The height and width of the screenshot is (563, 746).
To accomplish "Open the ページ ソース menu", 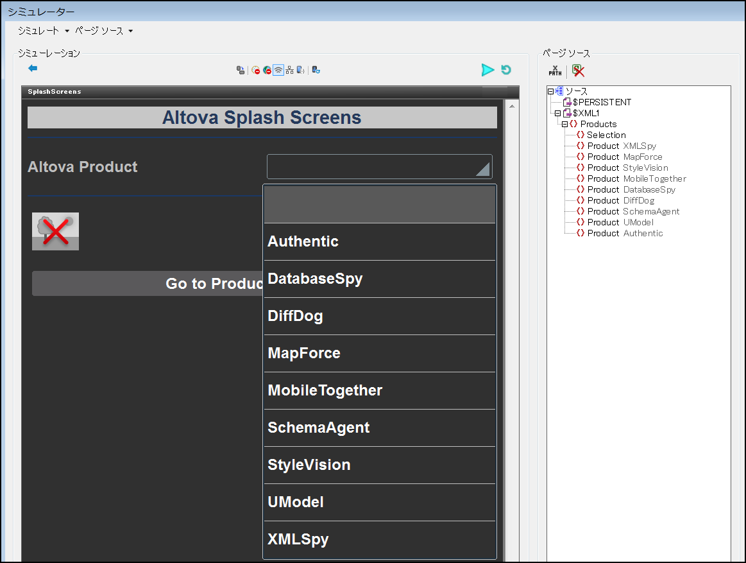I will 104,31.
